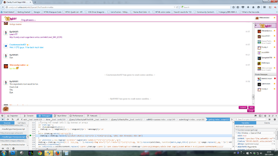Select the Events tab
Viewport: 278px width, 156px height.
(267, 123)
